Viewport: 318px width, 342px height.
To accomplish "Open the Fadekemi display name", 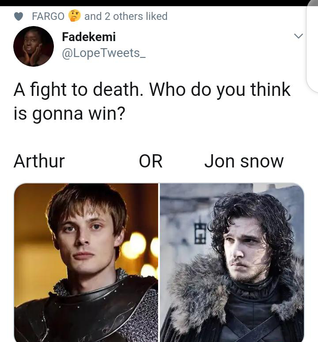I will click(x=89, y=37).
